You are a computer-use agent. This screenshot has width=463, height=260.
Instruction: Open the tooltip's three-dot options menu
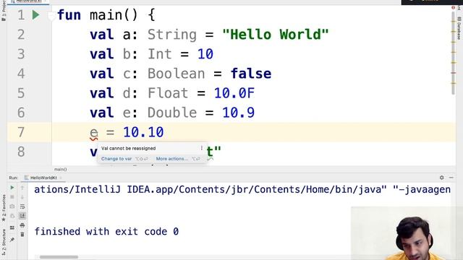pos(202,148)
